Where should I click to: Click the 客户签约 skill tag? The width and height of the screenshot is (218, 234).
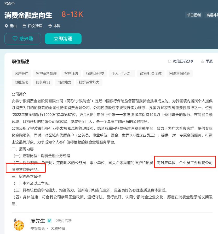(21, 73)
